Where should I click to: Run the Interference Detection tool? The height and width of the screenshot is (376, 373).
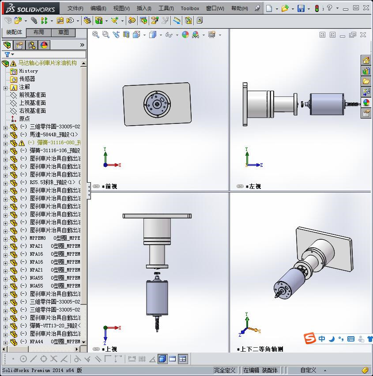(177, 21)
